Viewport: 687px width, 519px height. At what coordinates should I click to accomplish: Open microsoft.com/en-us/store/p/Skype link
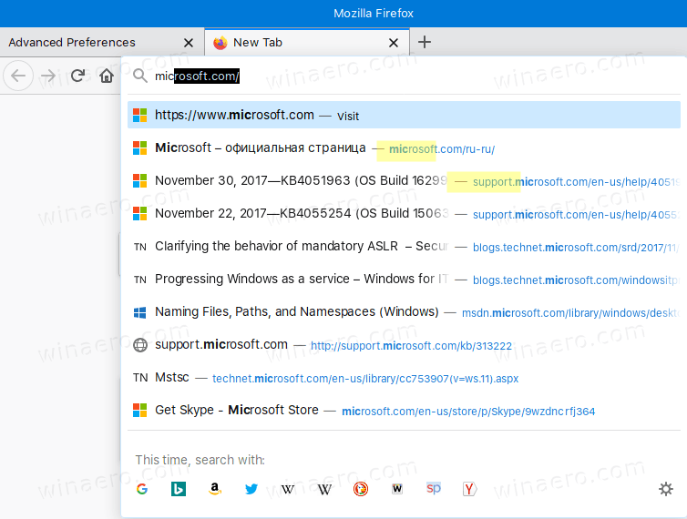click(468, 412)
